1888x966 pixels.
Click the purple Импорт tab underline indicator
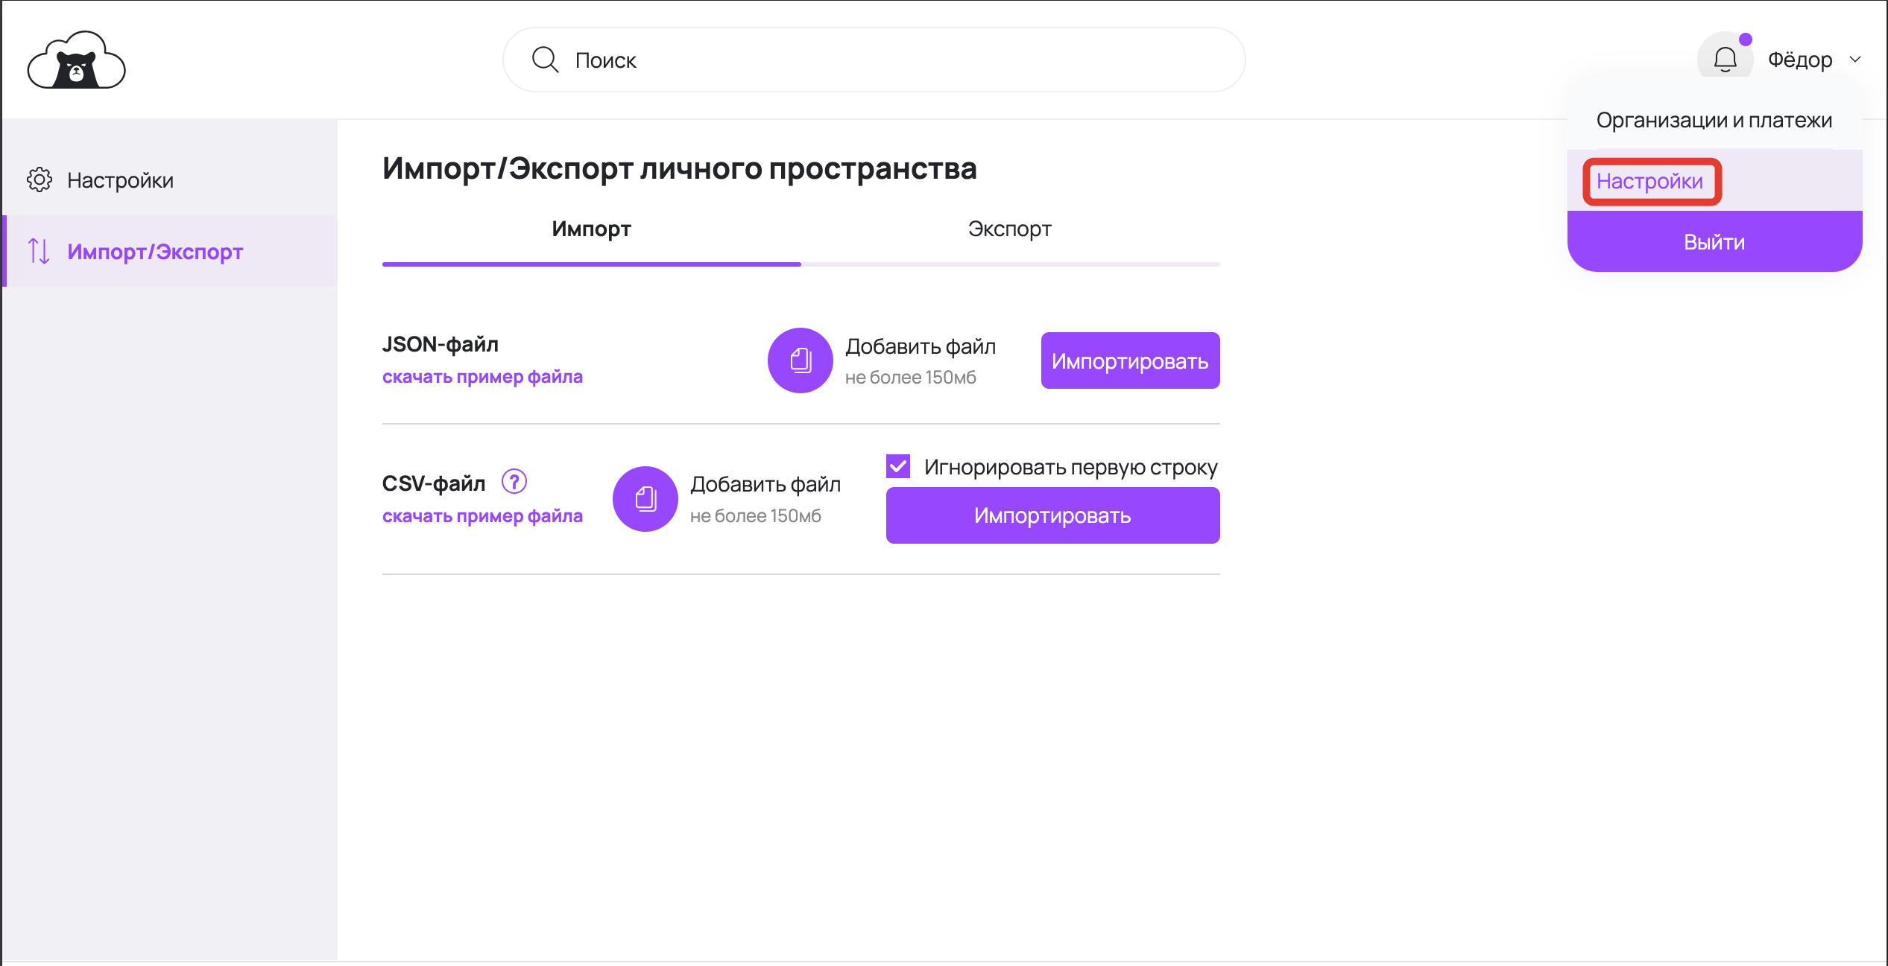[590, 264]
